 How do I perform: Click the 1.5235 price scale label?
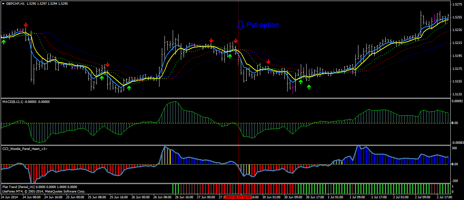pyautogui.click(x=457, y=30)
